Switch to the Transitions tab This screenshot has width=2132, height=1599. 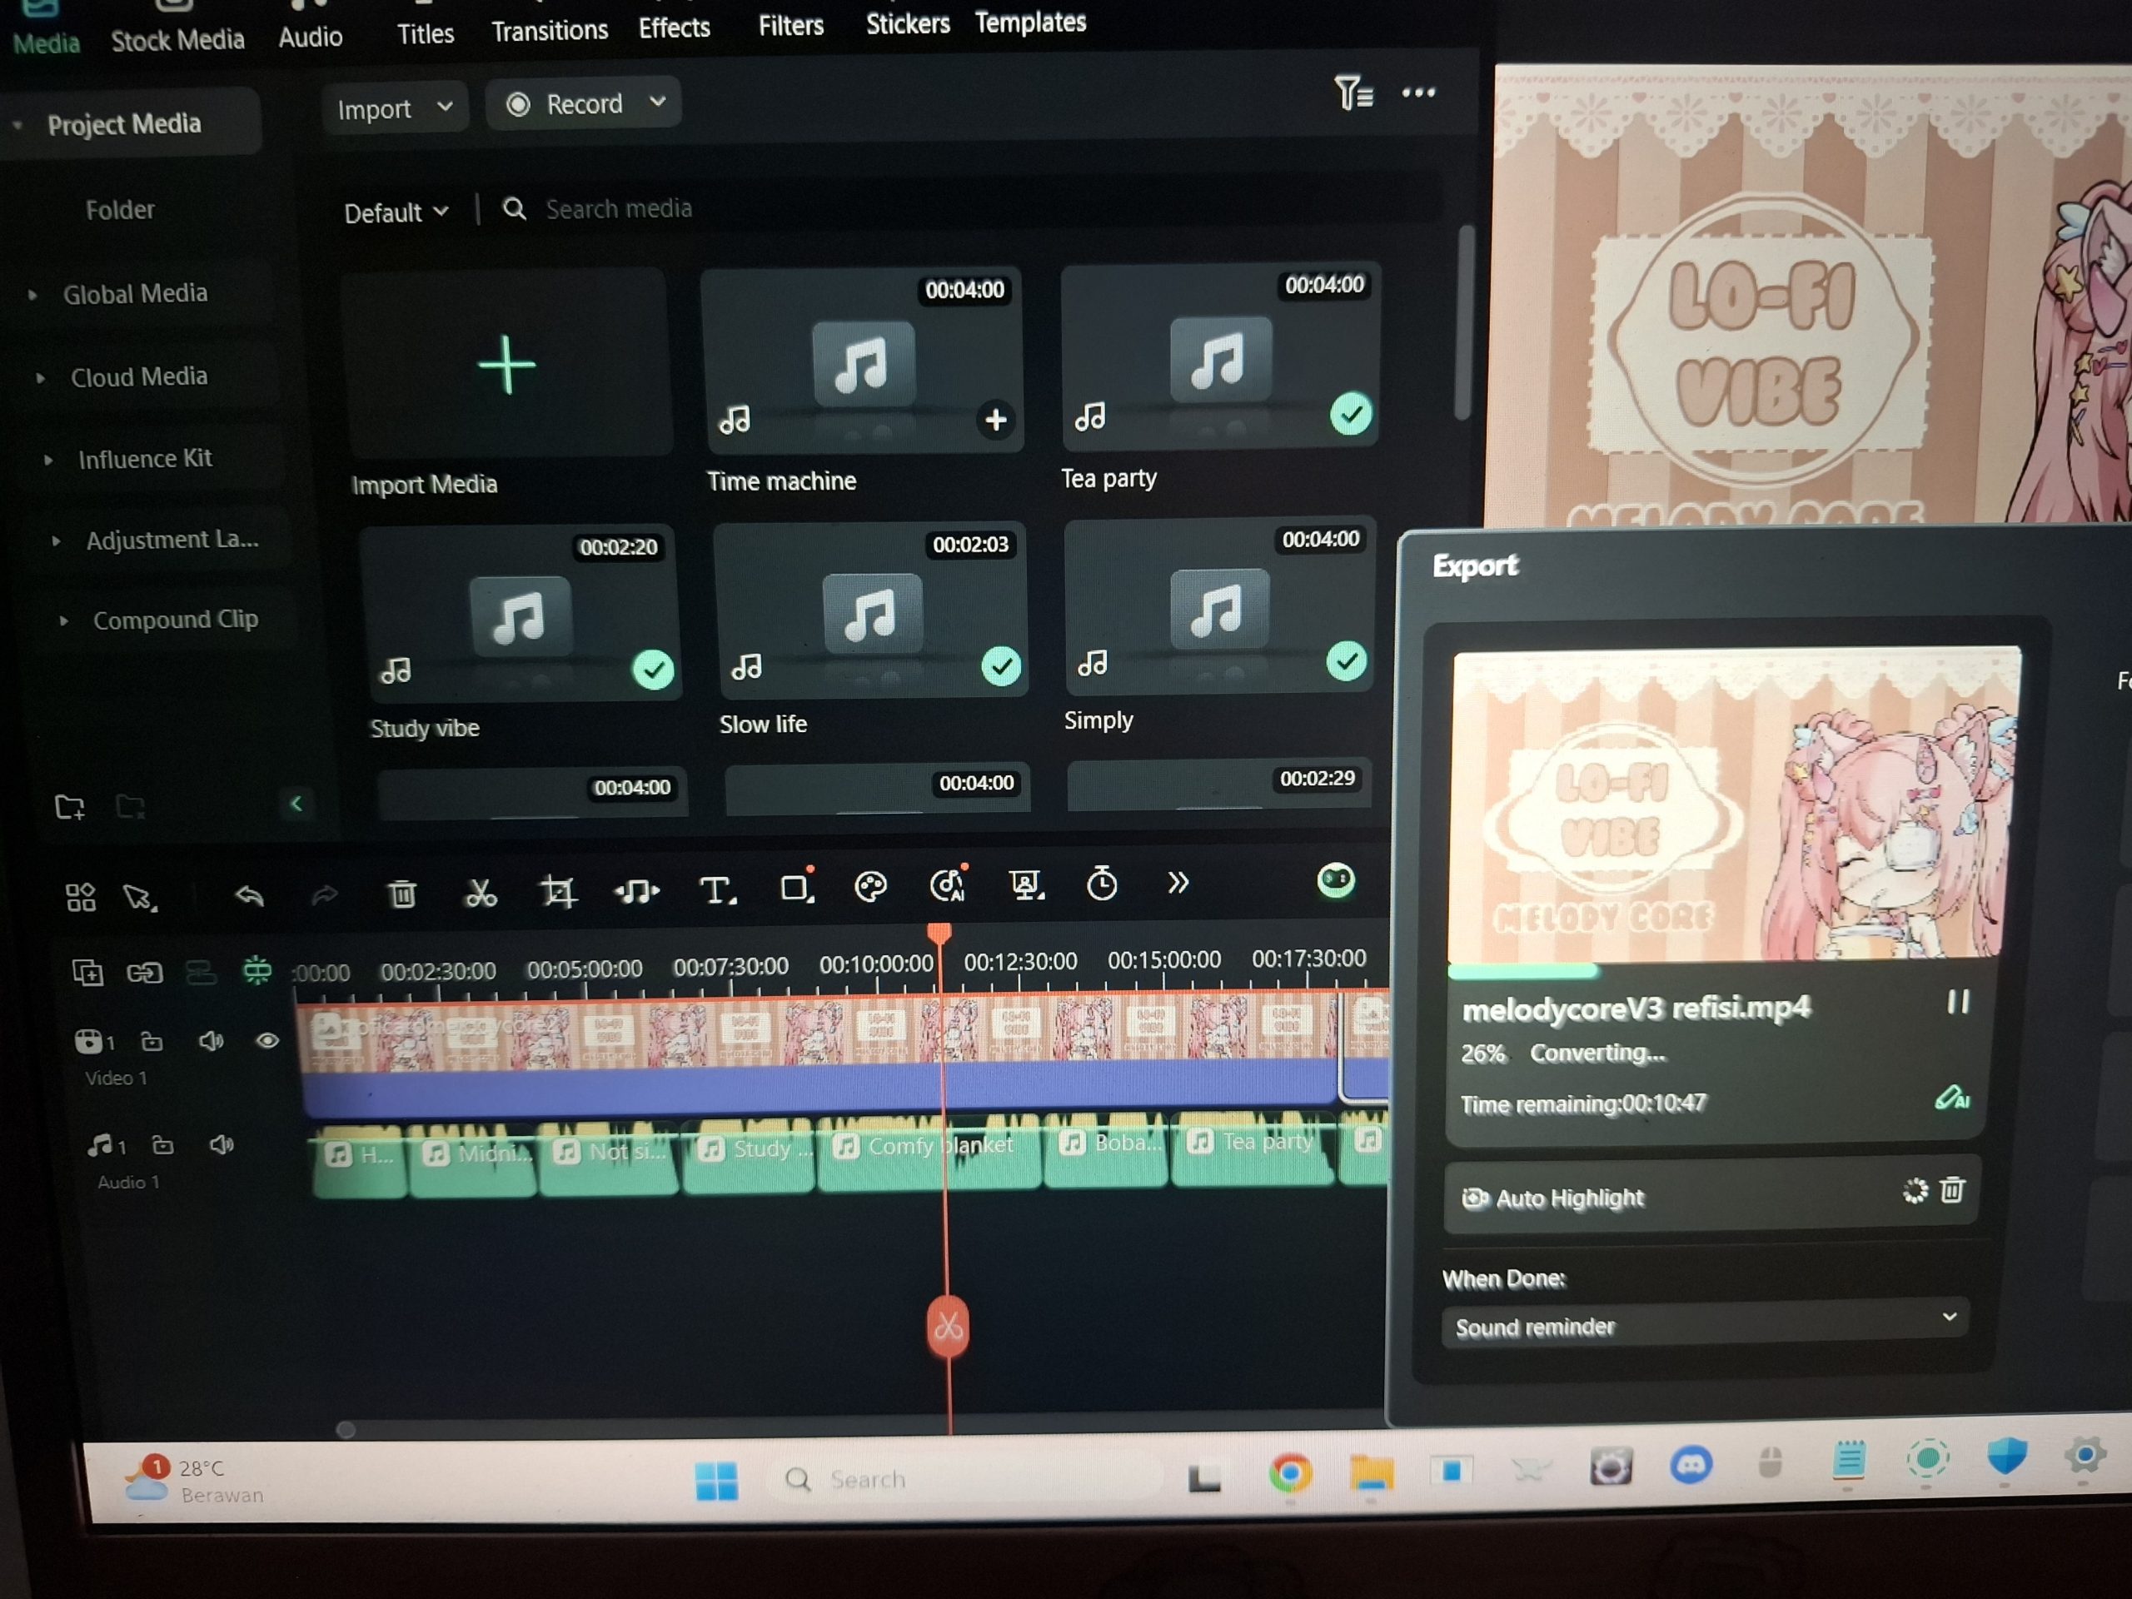[550, 31]
